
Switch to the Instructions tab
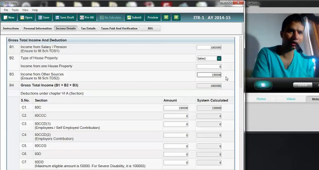tap(11, 28)
